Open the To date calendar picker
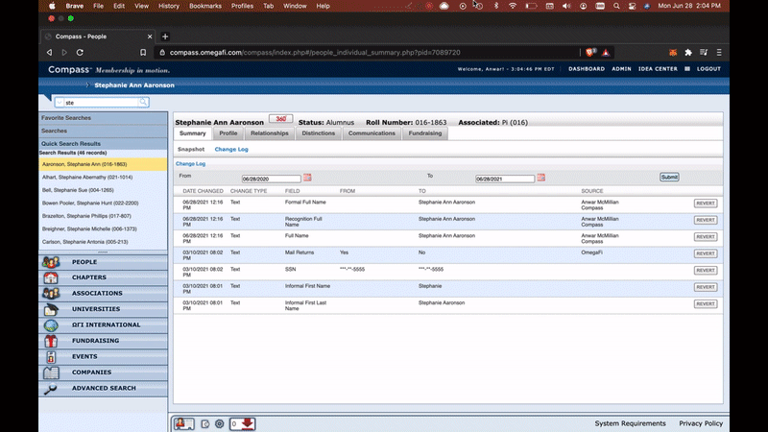The height and width of the screenshot is (432, 768). [x=540, y=178]
